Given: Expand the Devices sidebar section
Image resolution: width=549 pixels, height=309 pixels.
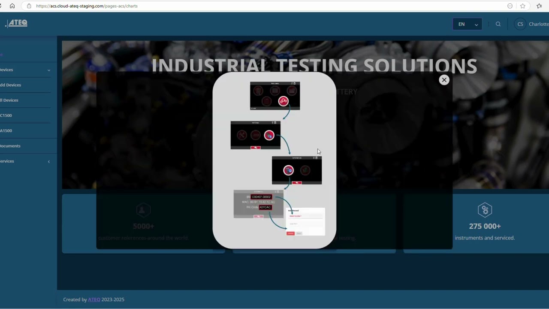Looking at the screenshot, I should click(25, 70).
